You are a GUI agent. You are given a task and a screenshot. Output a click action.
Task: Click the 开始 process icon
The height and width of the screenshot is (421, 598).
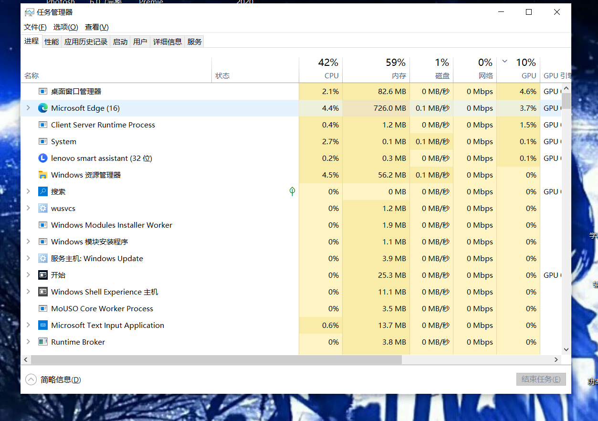(x=43, y=275)
